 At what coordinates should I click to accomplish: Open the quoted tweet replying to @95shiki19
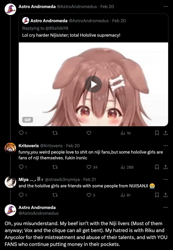pyautogui.click(x=93, y=28)
